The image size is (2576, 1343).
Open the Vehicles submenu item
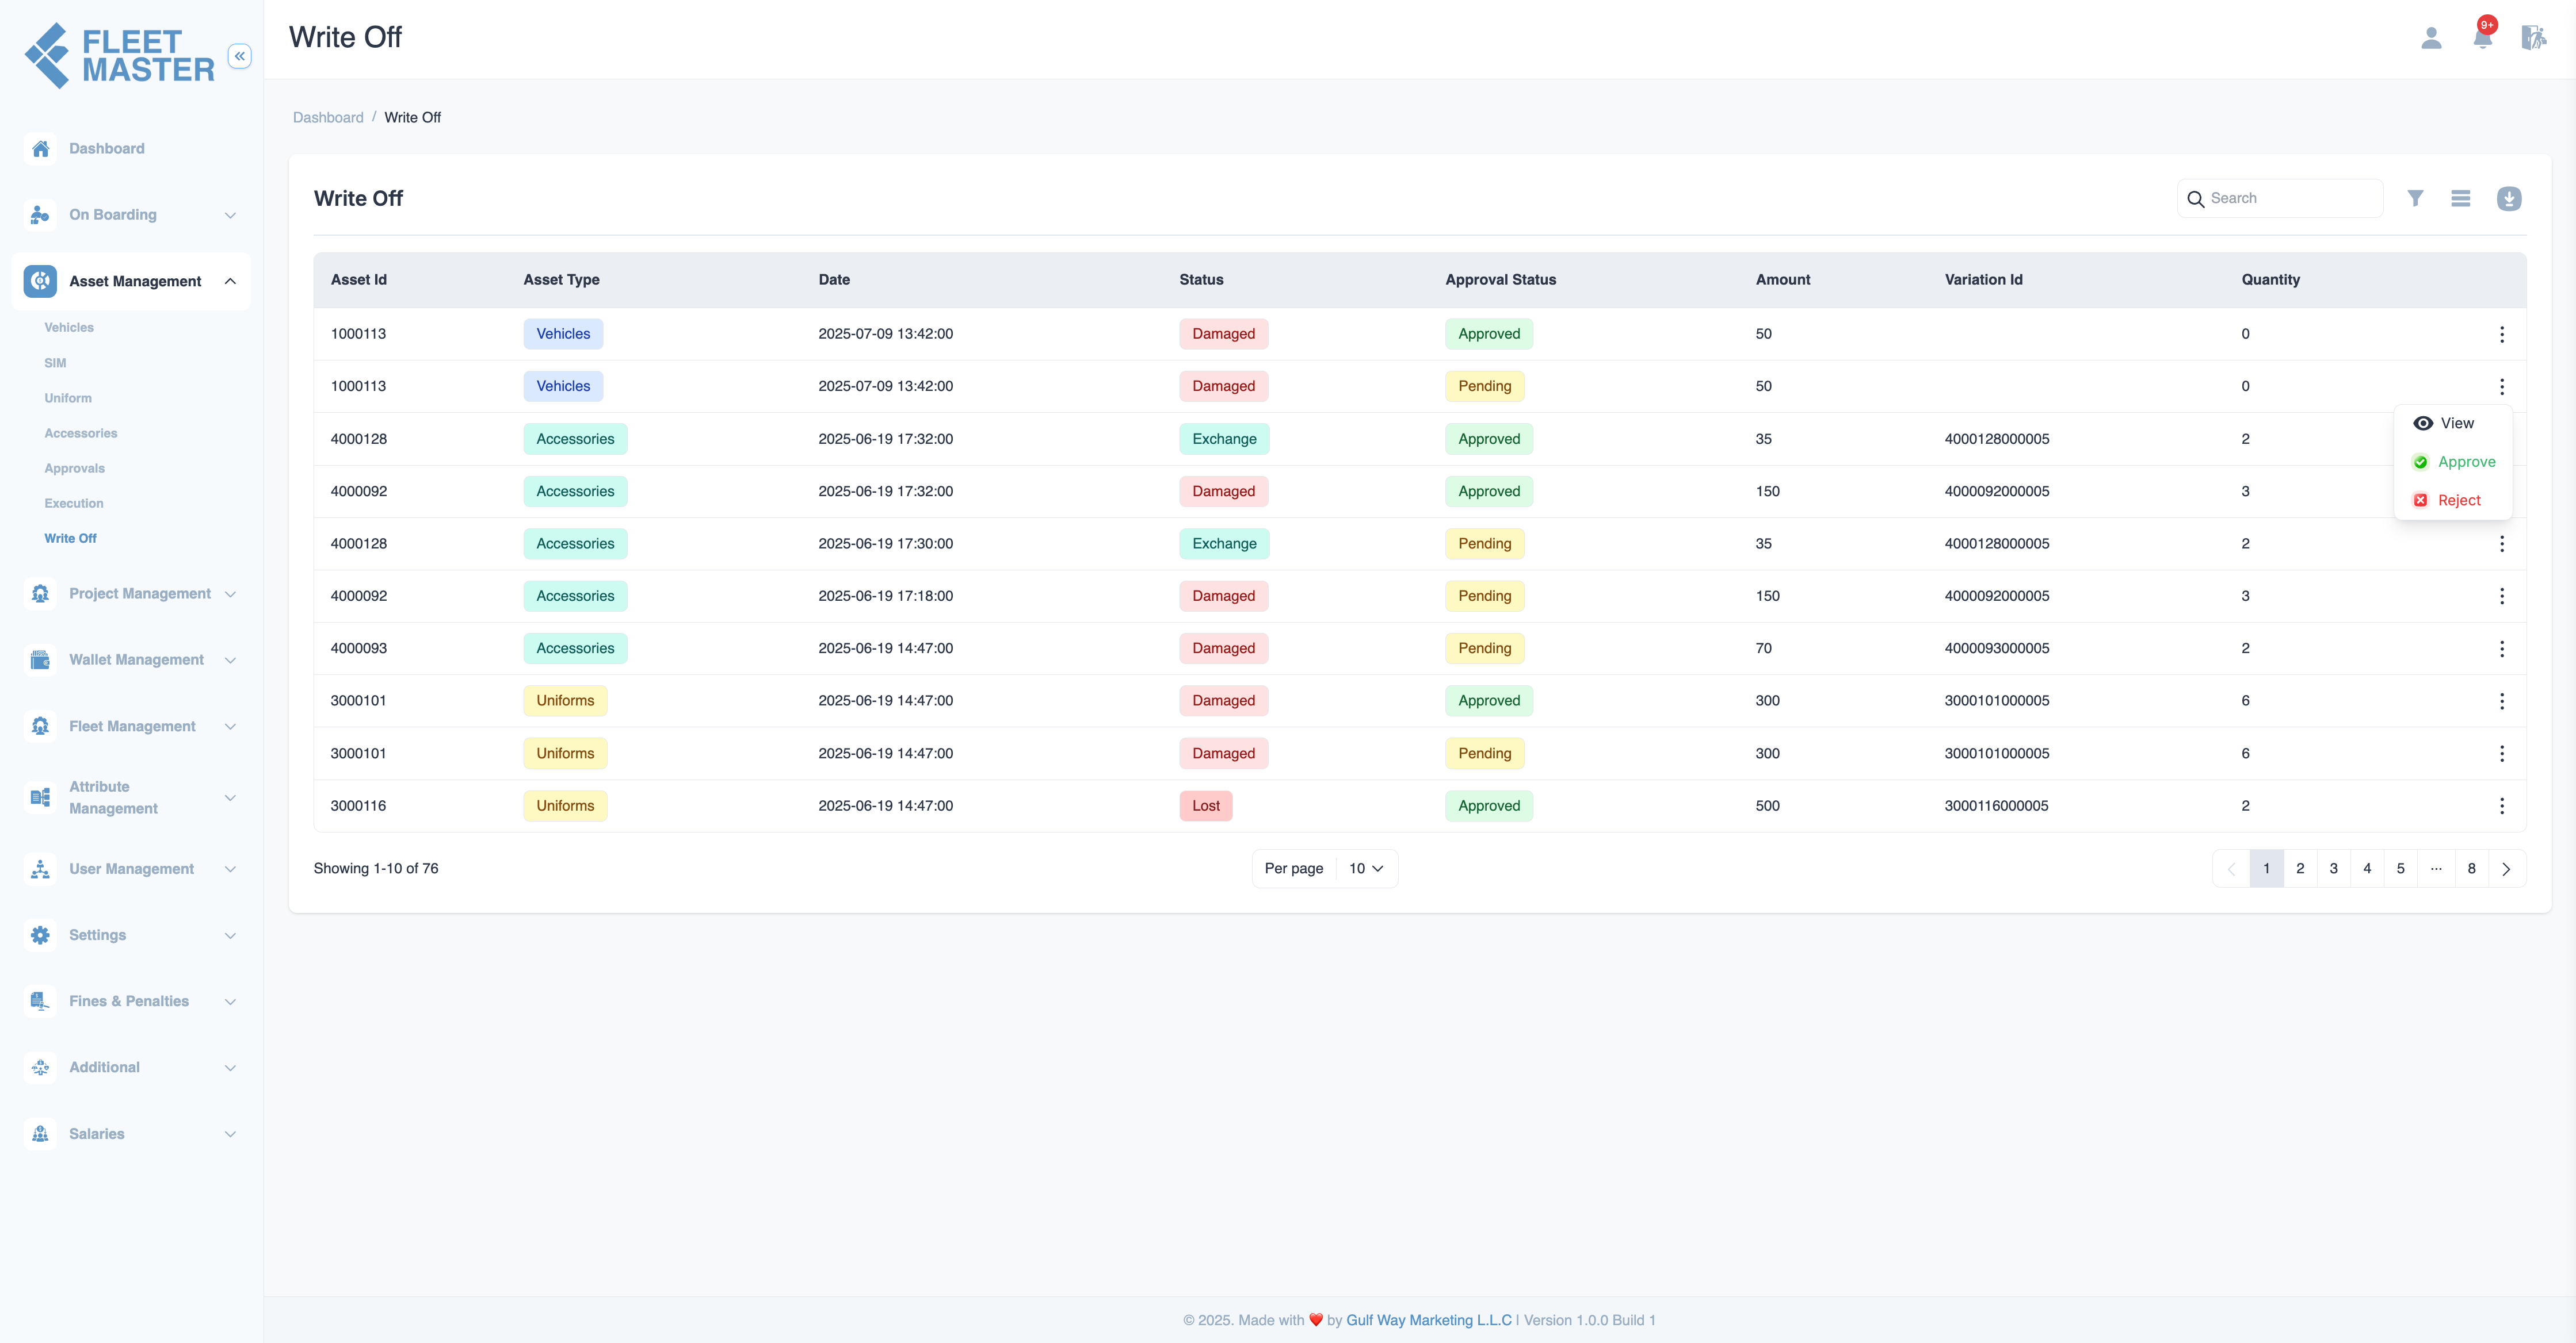[69, 328]
